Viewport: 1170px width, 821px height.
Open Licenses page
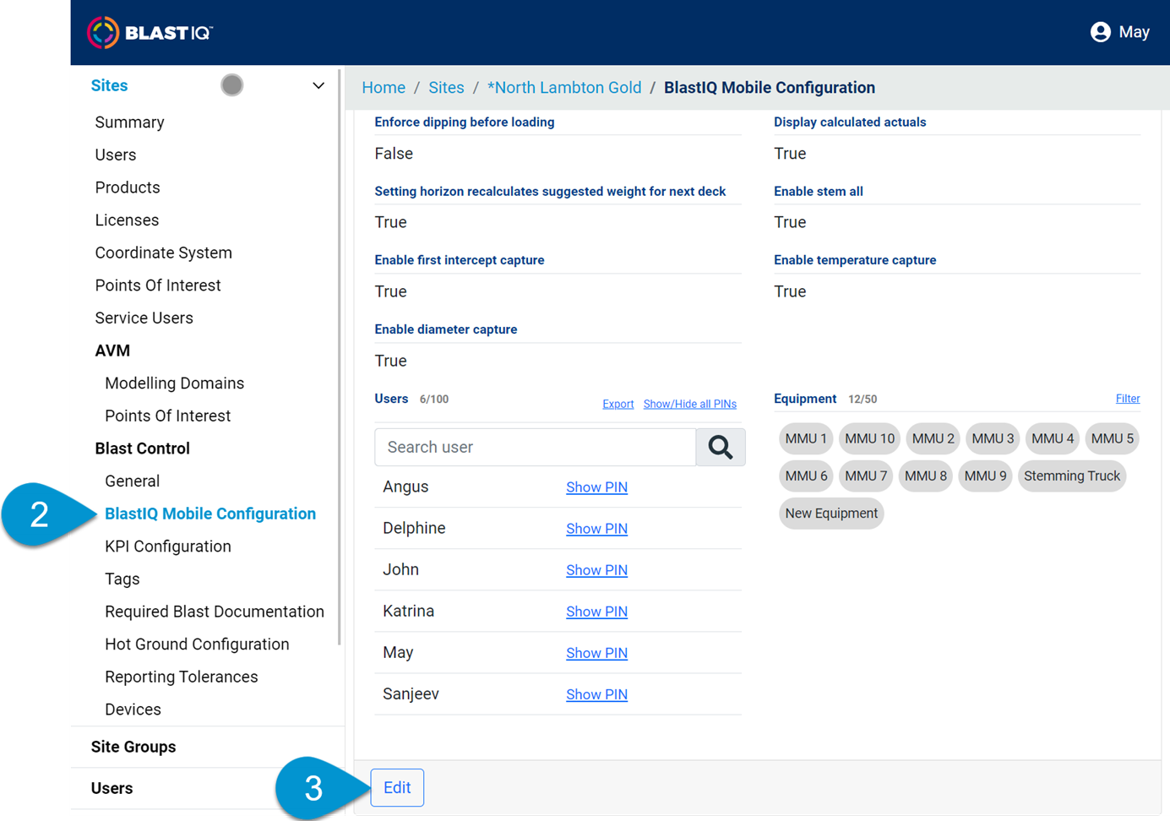(x=127, y=220)
